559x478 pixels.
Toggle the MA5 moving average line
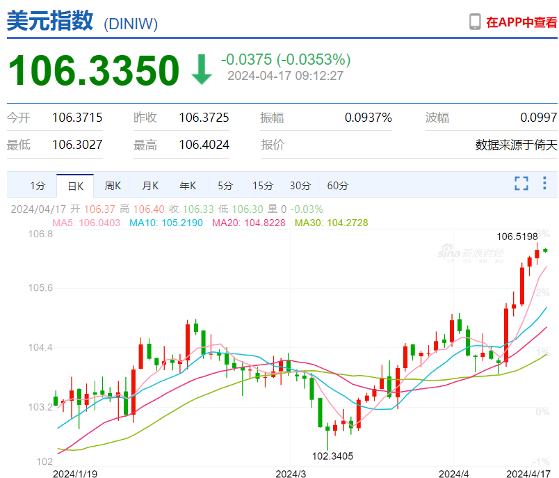tap(91, 223)
